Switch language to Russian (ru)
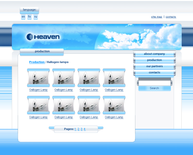Screen dimensions: 193x155 click(x=36, y=17)
